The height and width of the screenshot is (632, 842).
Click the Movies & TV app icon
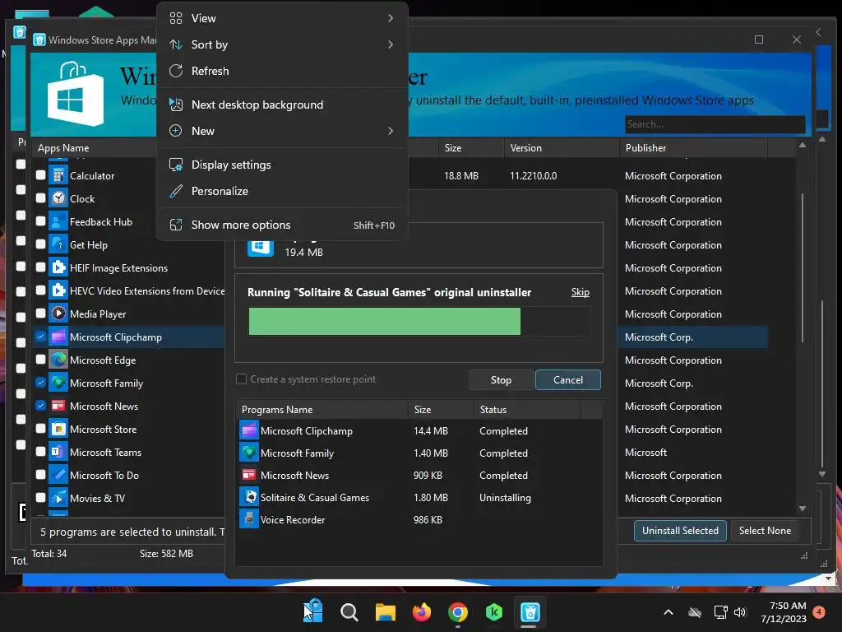click(58, 498)
